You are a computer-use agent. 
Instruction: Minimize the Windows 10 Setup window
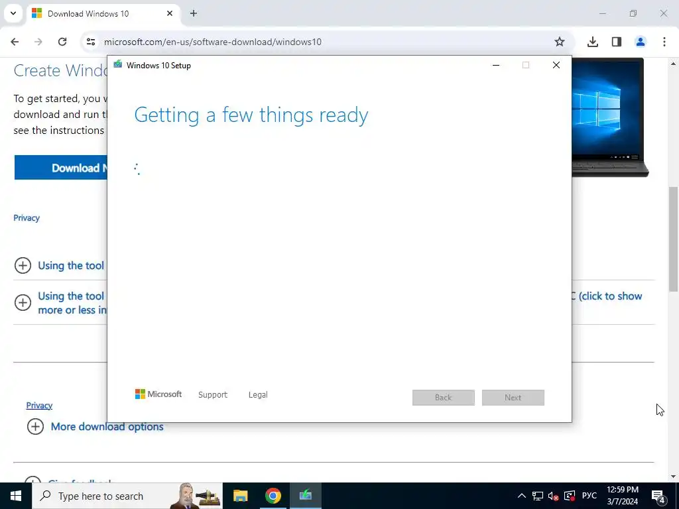coord(496,65)
